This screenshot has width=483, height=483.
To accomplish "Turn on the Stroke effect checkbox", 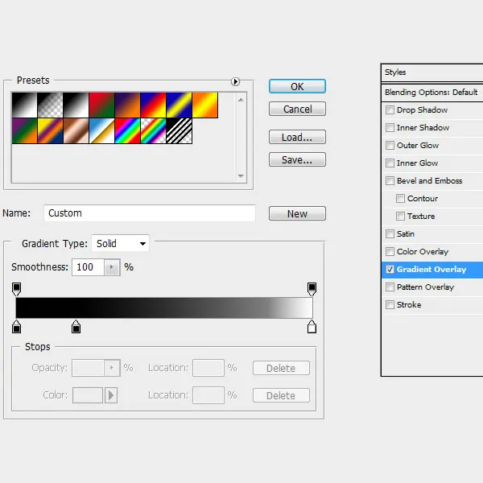I will [x=390, y=305].
